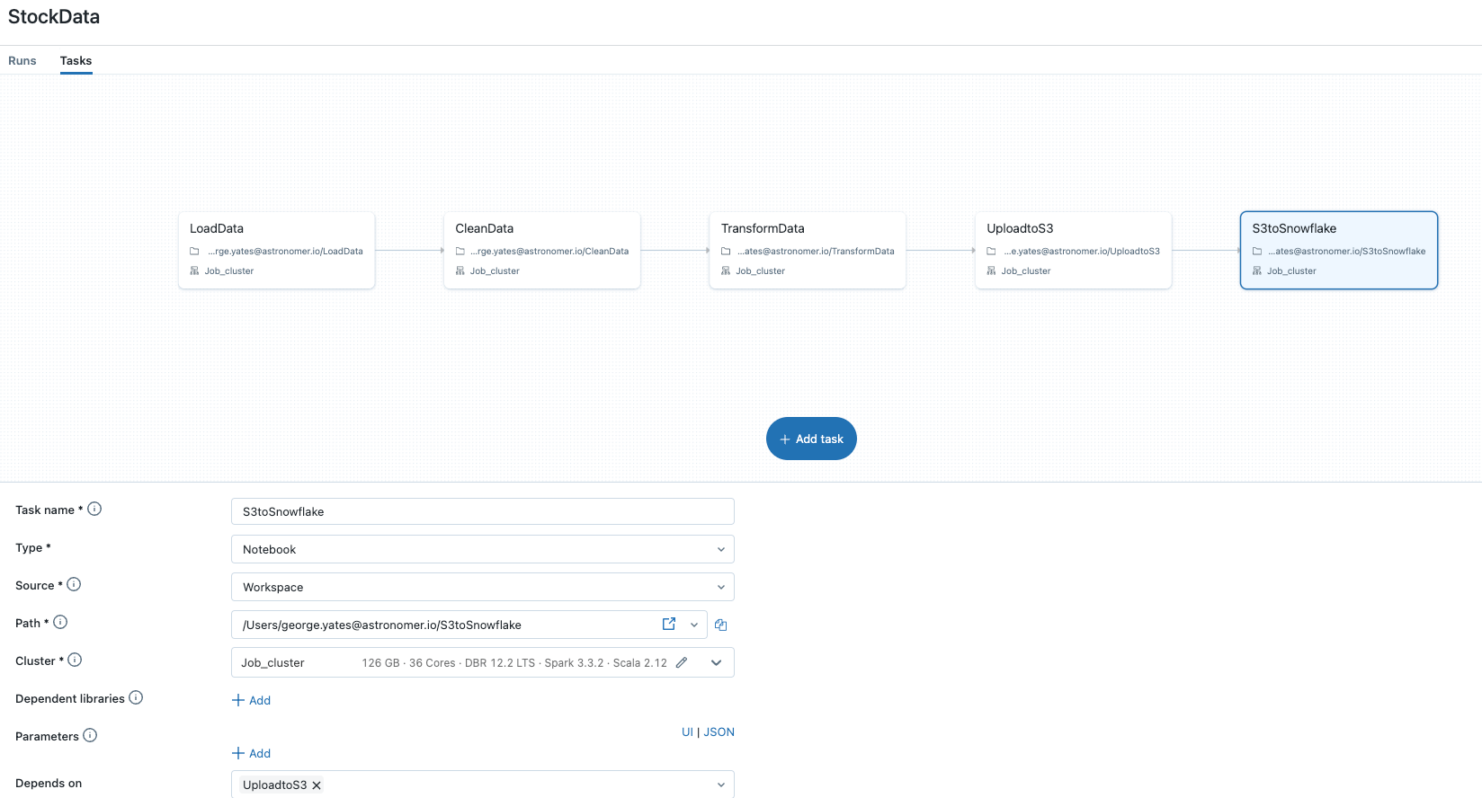Click the Task name info icon
This screenshot has height=798, width=1482.
tap(94, 509)
